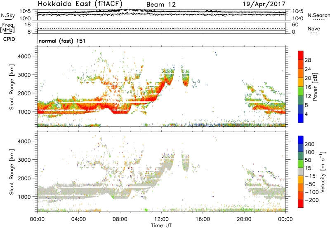Click the 'Freq. [MHz]' label

pos(7,28)
